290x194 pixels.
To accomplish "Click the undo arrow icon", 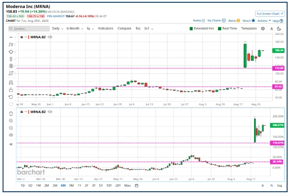I will [11, 97].
